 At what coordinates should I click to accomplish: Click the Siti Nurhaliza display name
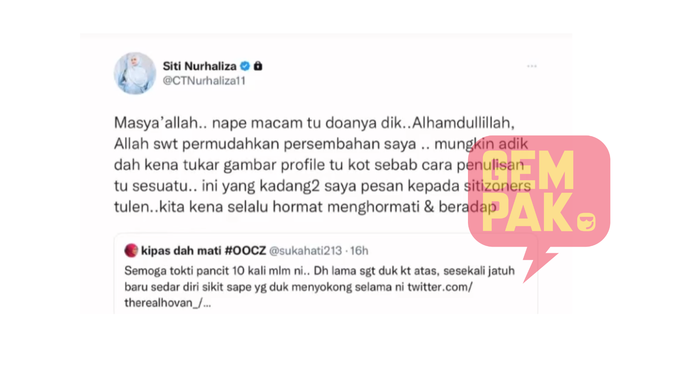click(x=200, y=66)
